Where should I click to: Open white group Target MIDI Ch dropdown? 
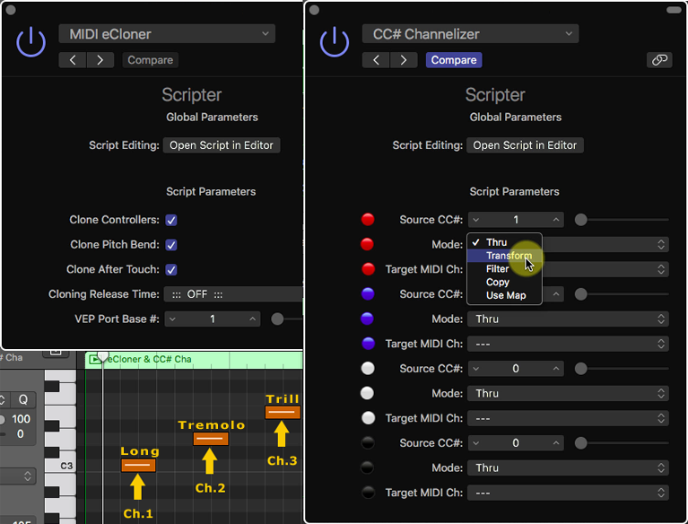pyautogui.click(x=568, y=418)
